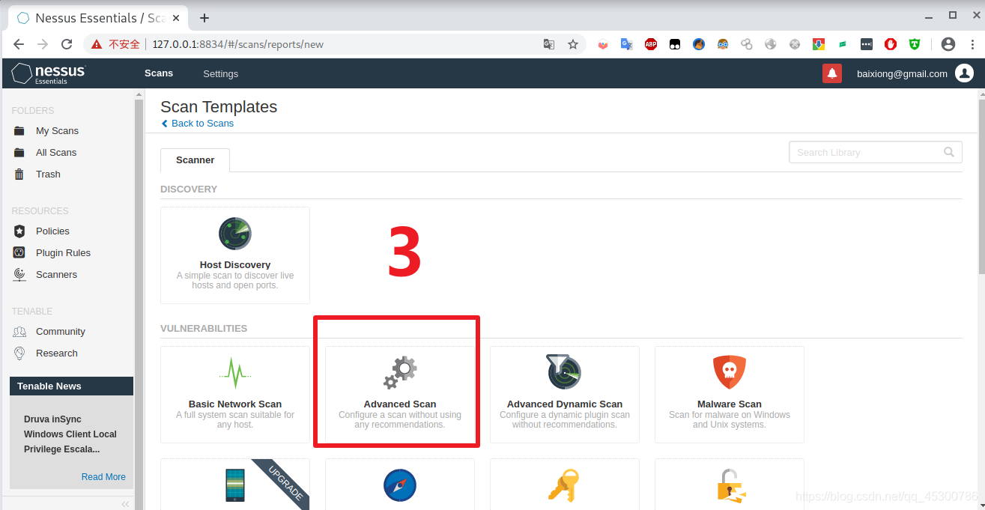Click the green T shield extension icon
Viewport: 985px width, 510px height.
[915, 44]
